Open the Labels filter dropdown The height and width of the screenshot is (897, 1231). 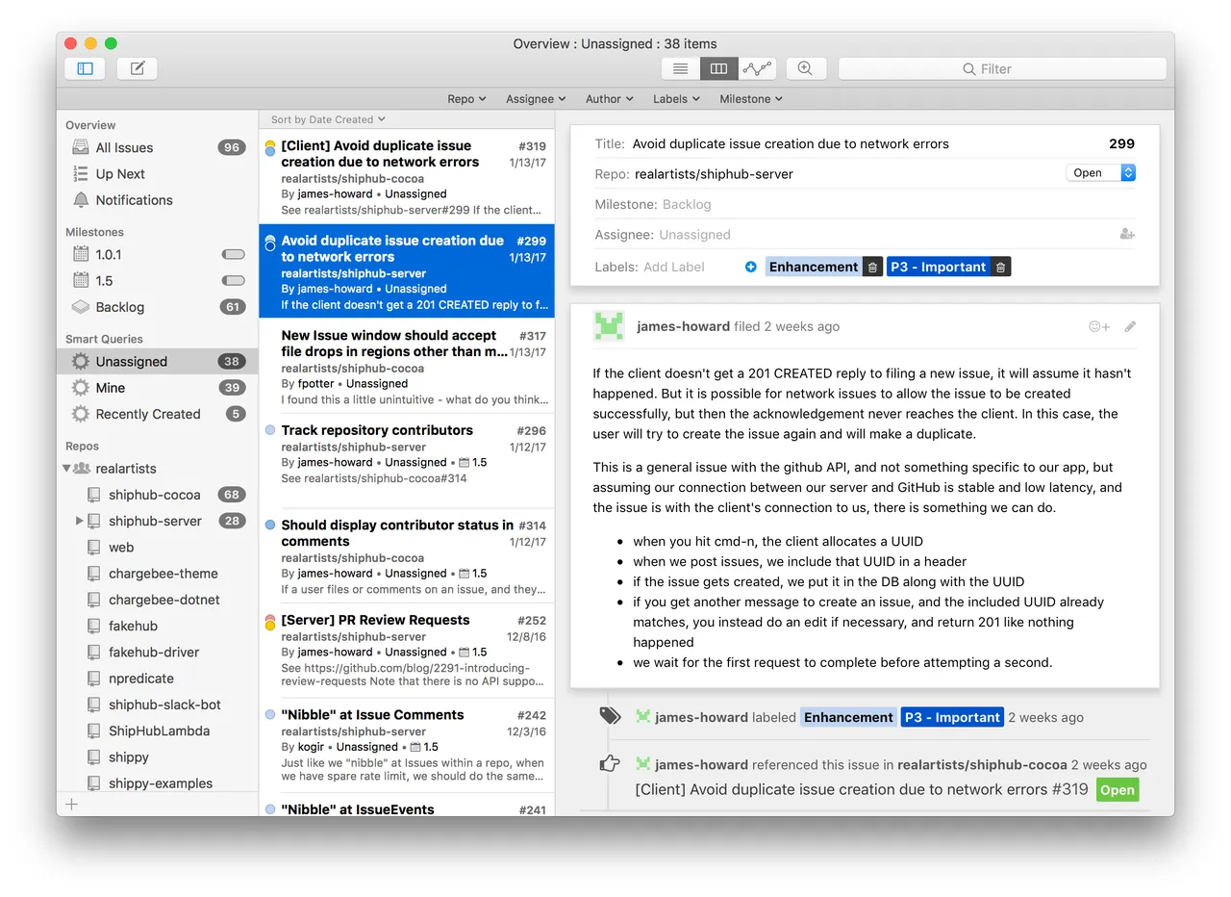pos(676,99)
